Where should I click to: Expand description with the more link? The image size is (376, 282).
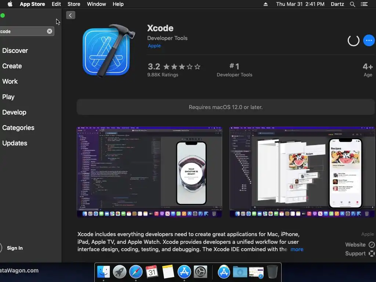(x=297, y=249)
